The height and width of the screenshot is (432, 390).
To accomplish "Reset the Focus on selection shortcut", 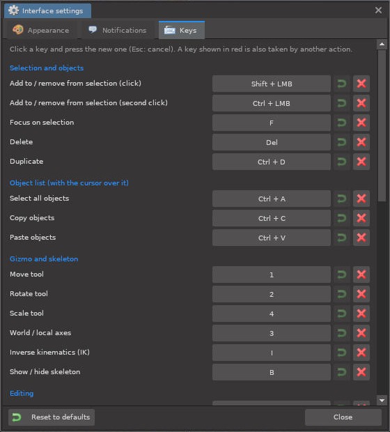I will click(342, 123).
